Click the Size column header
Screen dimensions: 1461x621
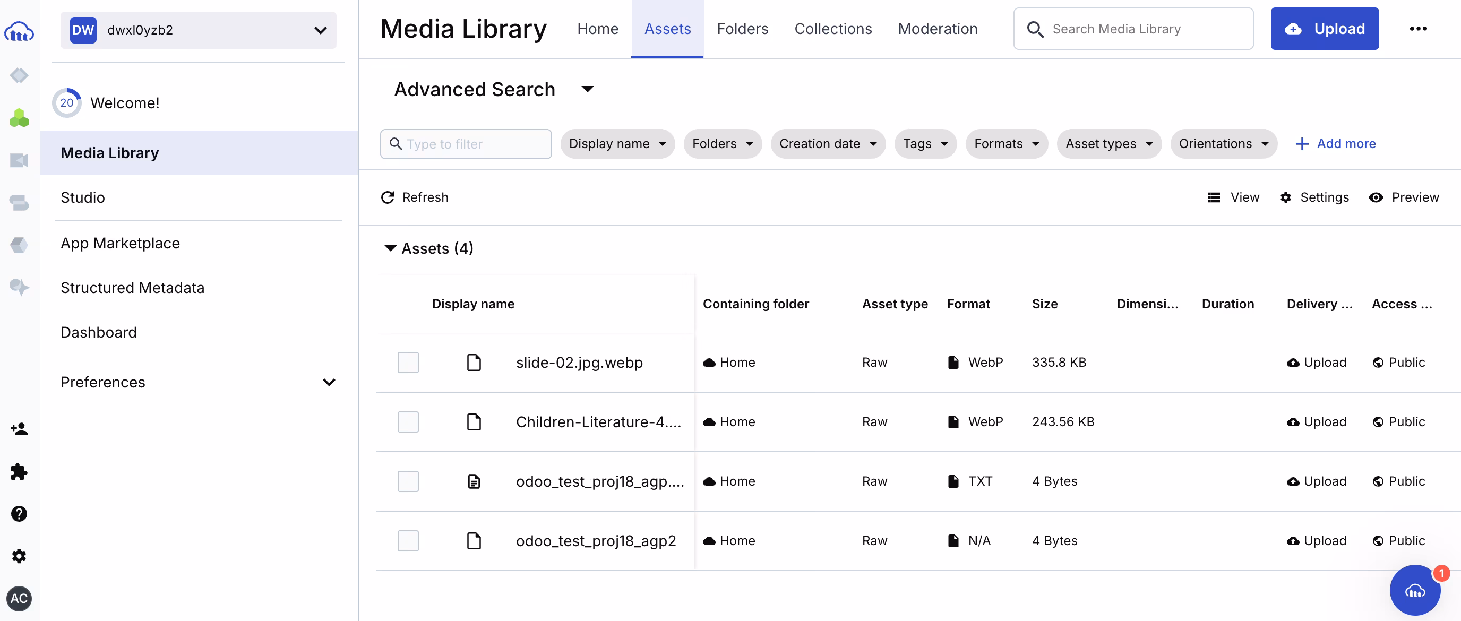[1045, 304]
